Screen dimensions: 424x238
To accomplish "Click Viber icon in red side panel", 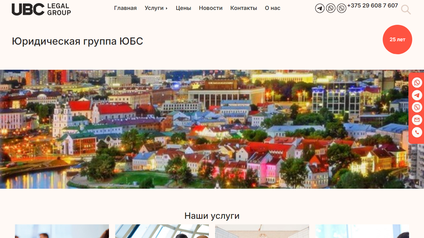I will [417, 108].
